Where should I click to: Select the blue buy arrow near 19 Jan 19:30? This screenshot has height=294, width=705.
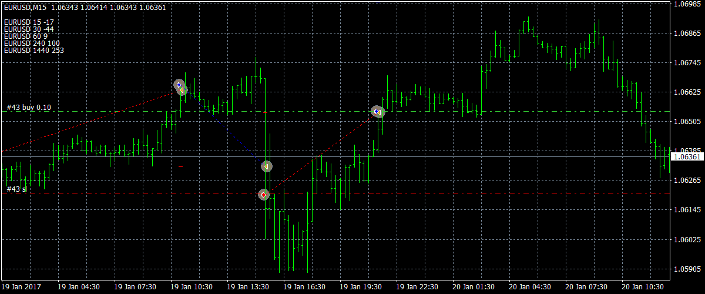(x=376, y=111)
